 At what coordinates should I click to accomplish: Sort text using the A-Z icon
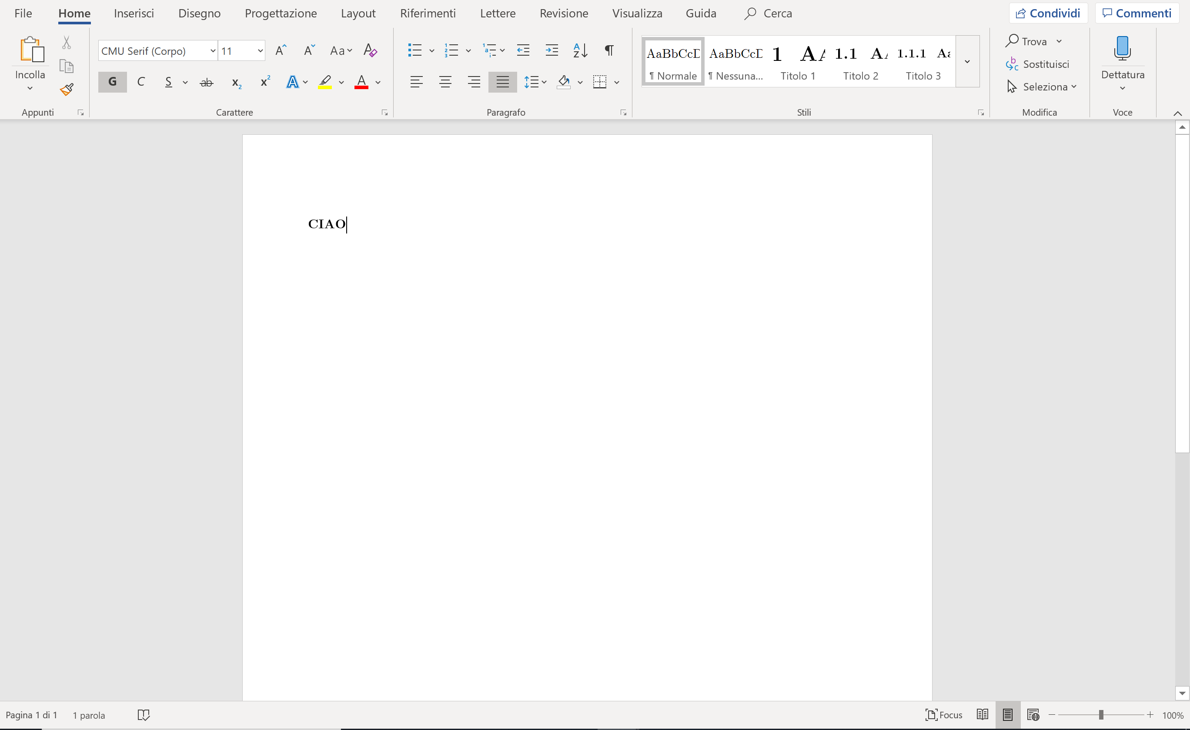(580, 50)
